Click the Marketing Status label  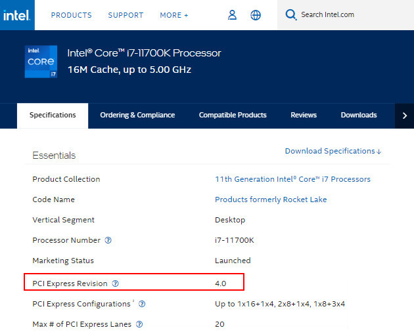coord(63,261)
